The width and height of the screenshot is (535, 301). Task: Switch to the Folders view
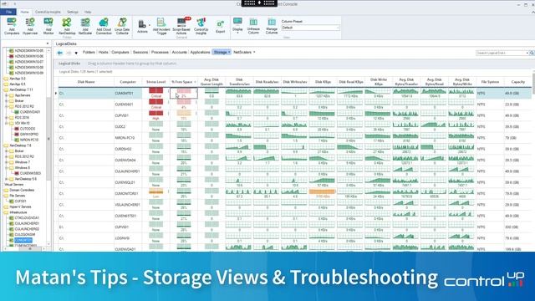[89, 52]
